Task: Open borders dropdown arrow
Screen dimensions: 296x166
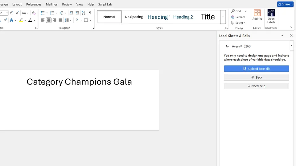Action: click(90, 20)
